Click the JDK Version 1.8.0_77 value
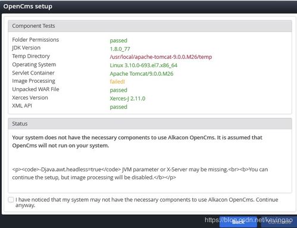This screenshot has width=297, height=228. point(120,49)
